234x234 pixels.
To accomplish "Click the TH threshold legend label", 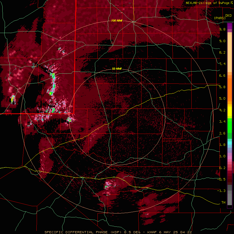I will click(223, 203).
